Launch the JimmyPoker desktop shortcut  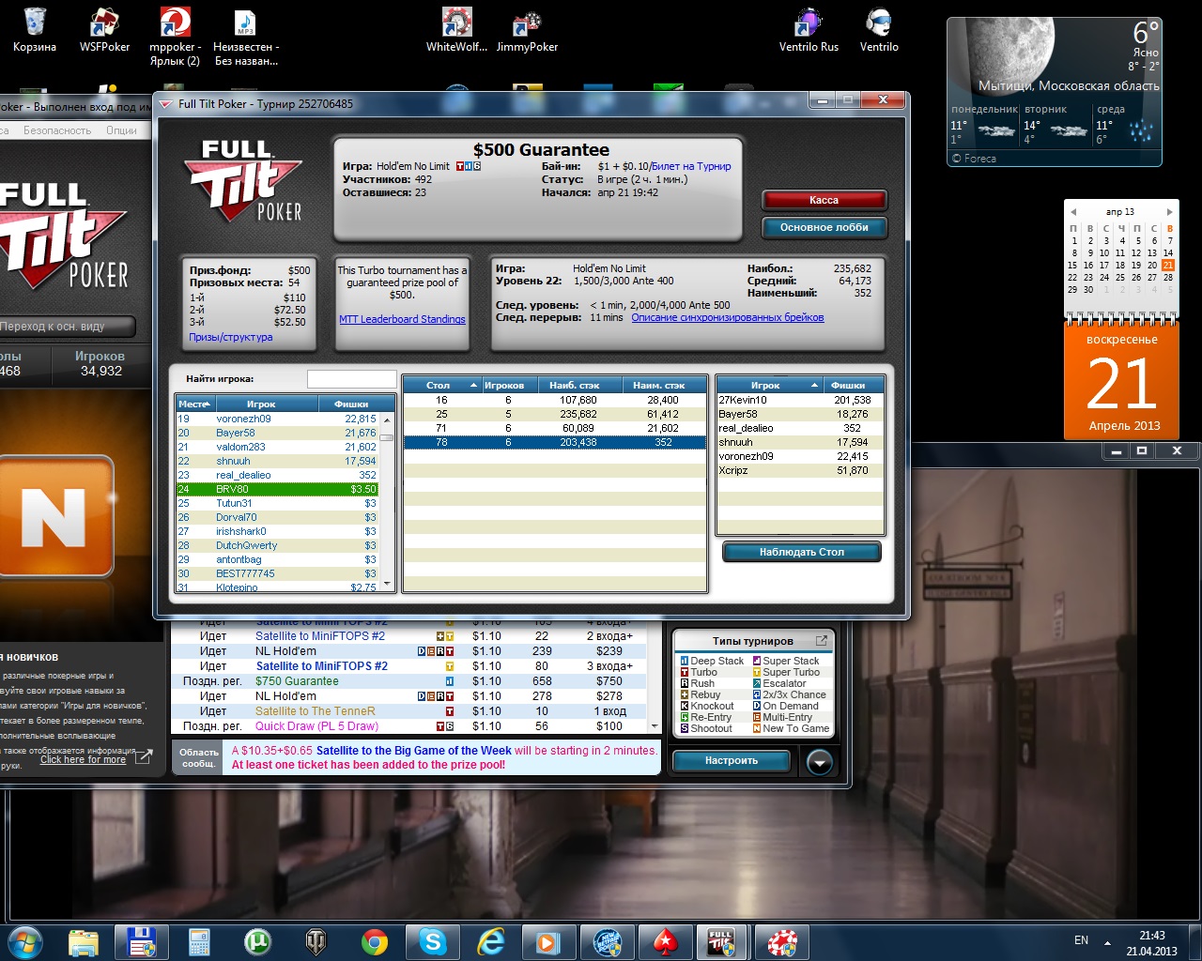pyautogui.click(x=527, y=30)
